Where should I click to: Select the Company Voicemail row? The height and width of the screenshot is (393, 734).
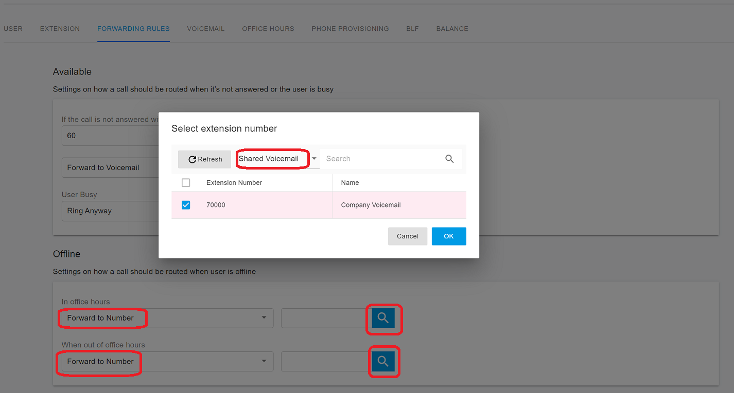pyautogui.click(x=371, y=205)
